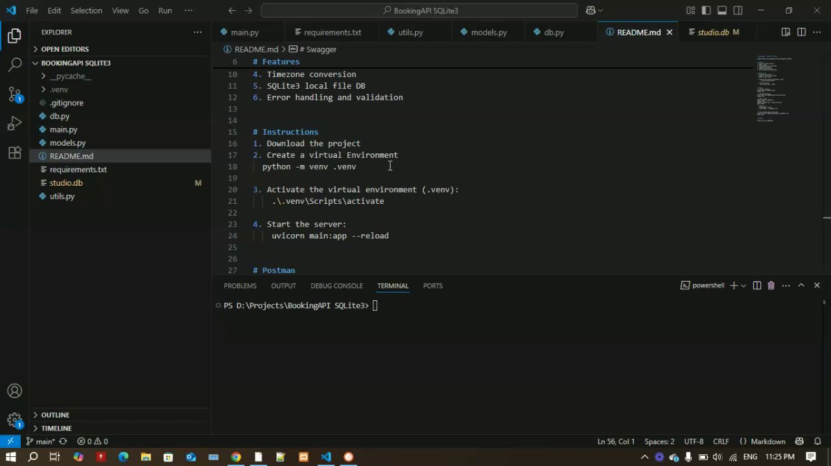Expand the .venv folder
Viewport: 831px width, 466px height.
click(120, 89)
